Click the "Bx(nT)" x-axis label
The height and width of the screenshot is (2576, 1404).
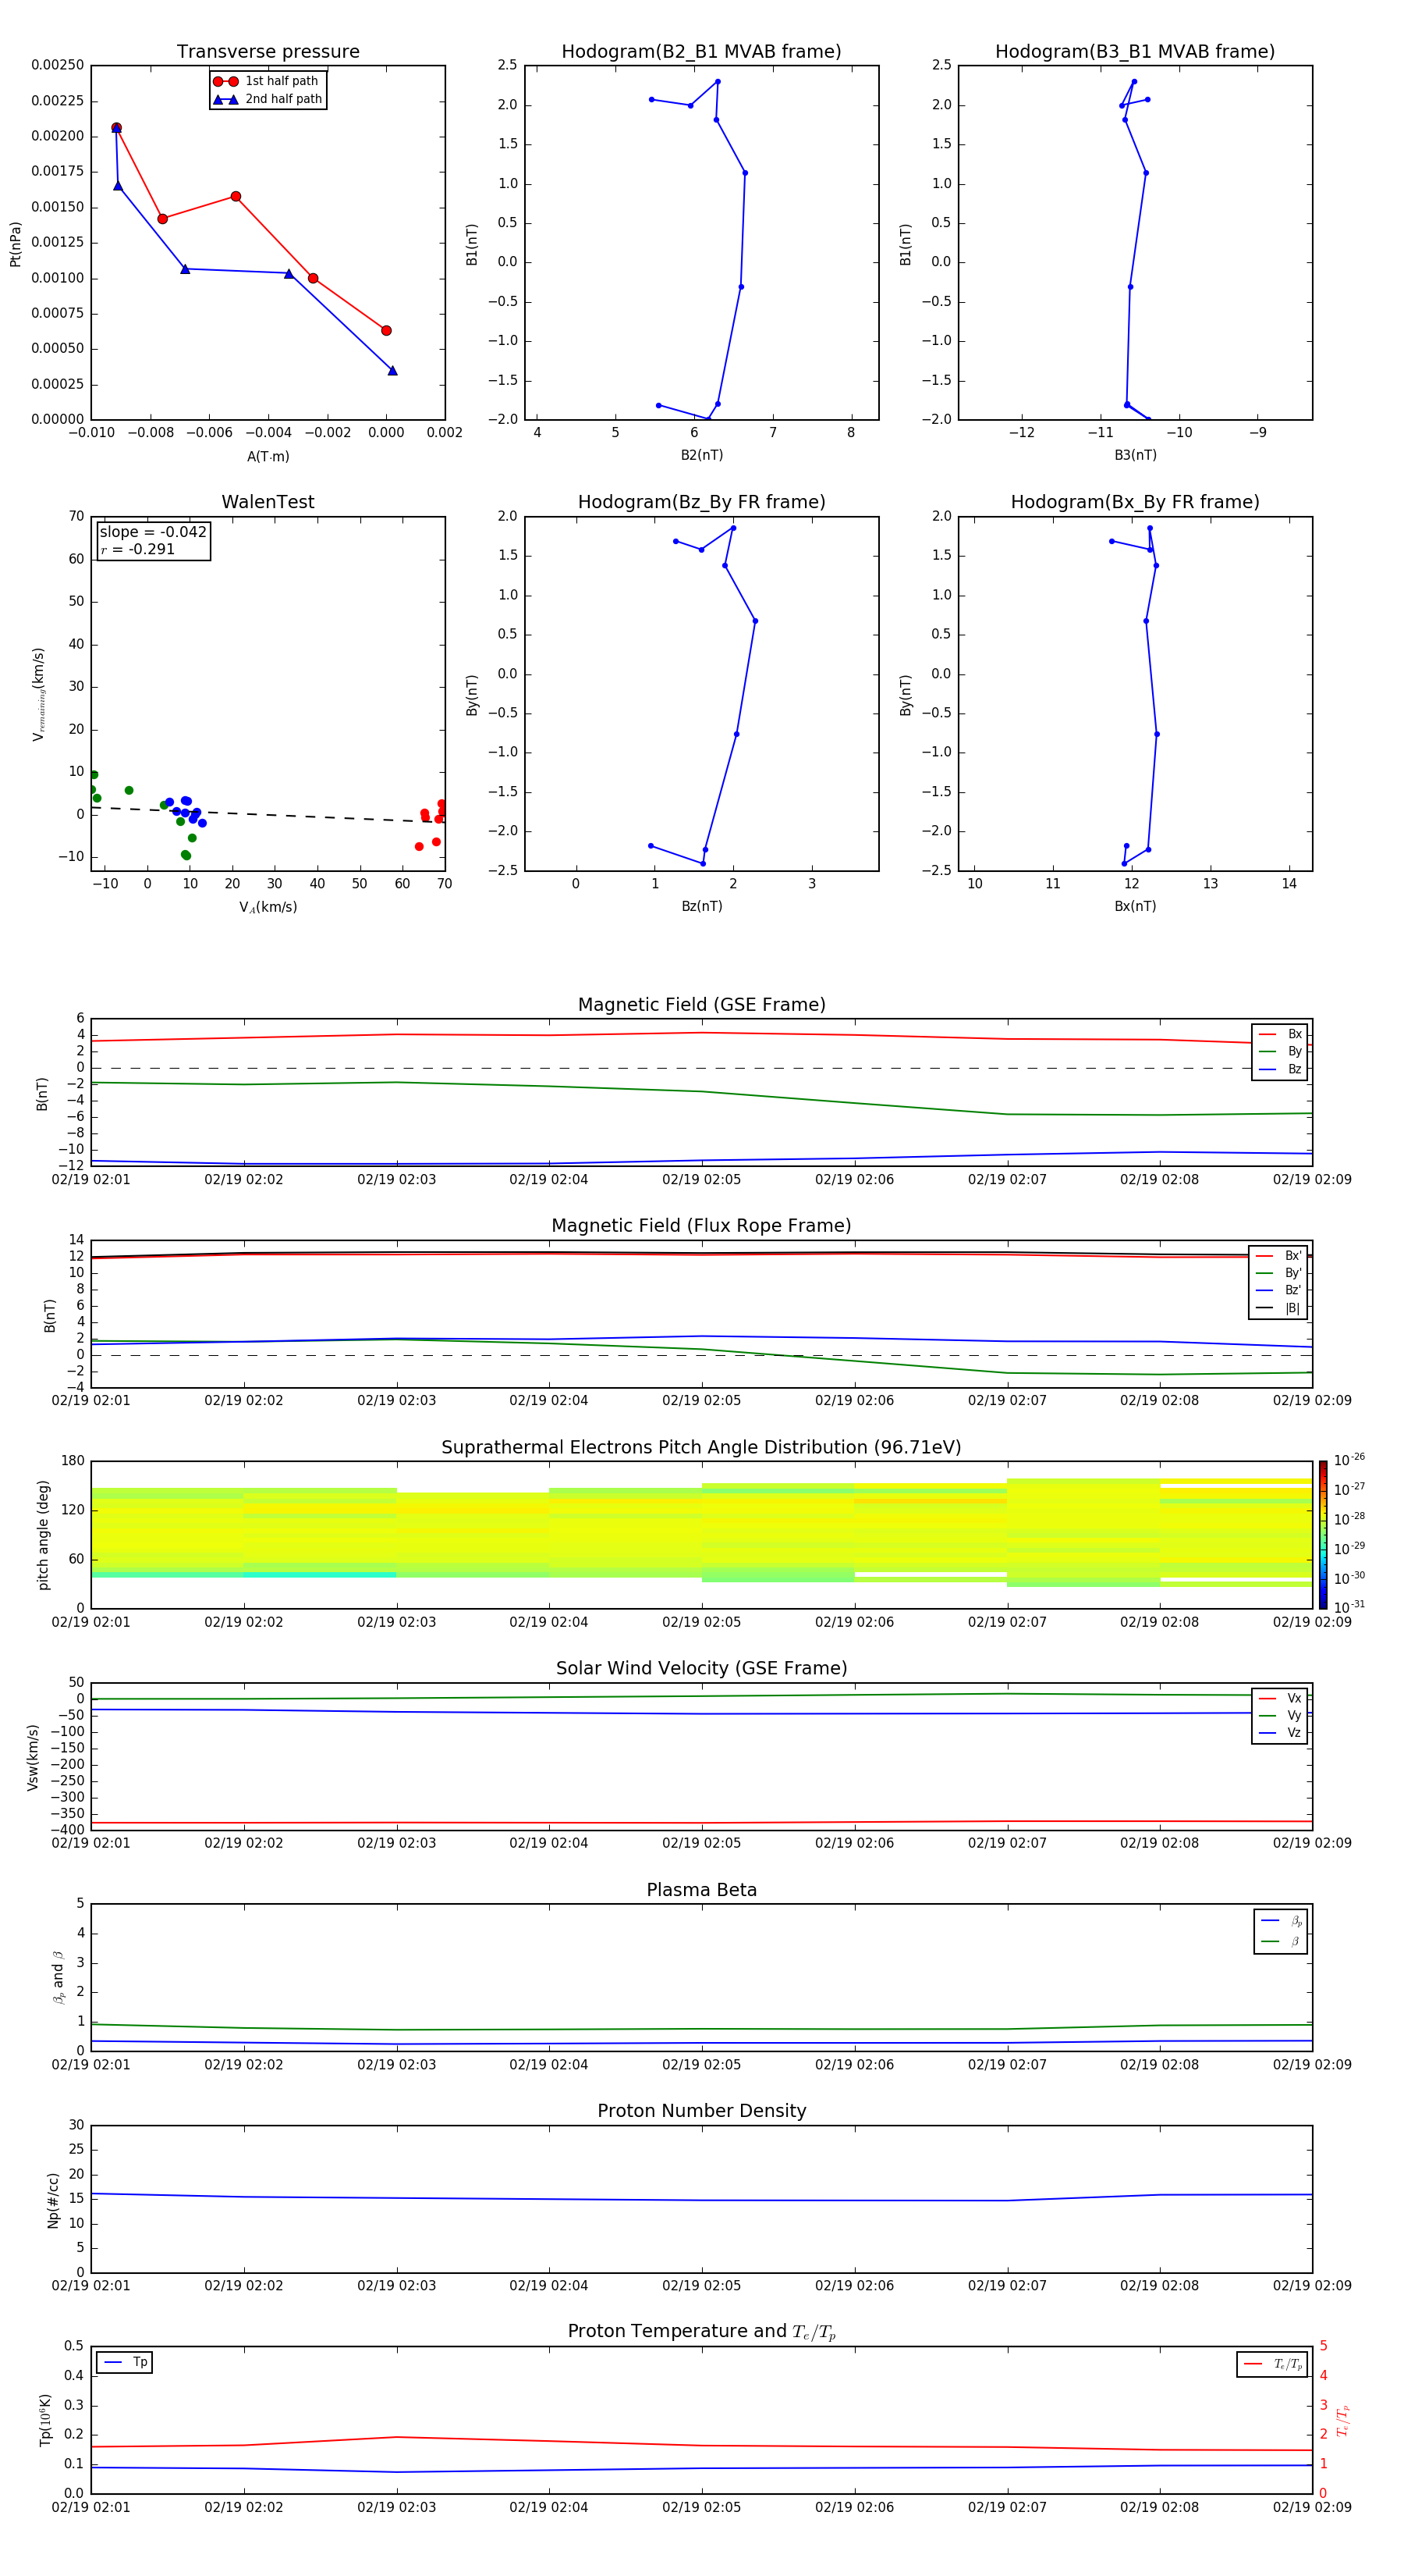(x=1135, y=906)
